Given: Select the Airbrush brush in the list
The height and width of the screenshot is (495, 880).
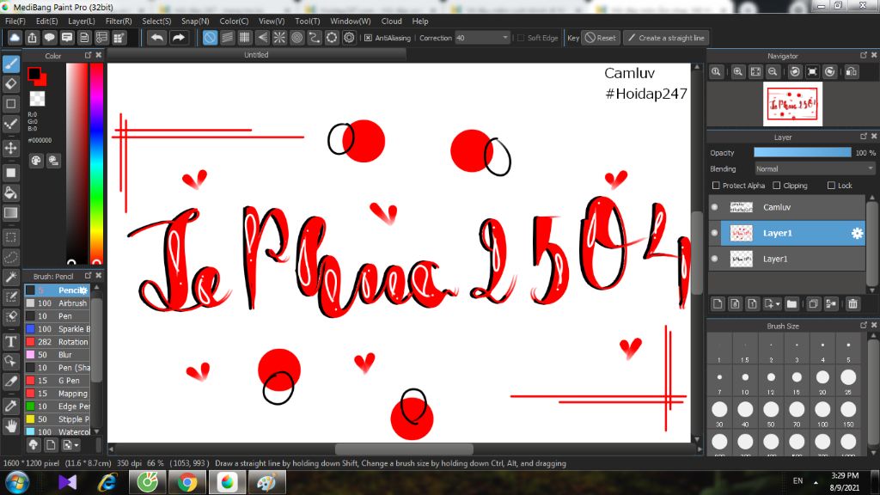Looking at the screenshot, I should pyautogui.click(x=57, y=303).
